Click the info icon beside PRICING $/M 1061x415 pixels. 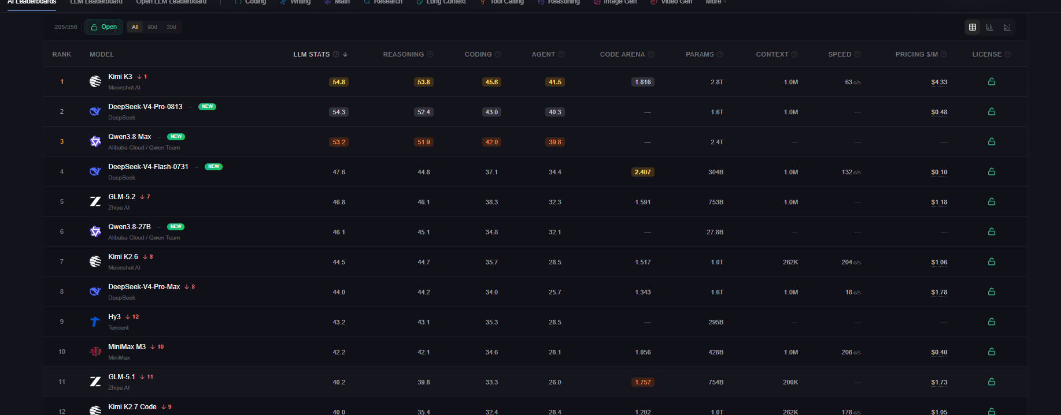coord(944,54)
